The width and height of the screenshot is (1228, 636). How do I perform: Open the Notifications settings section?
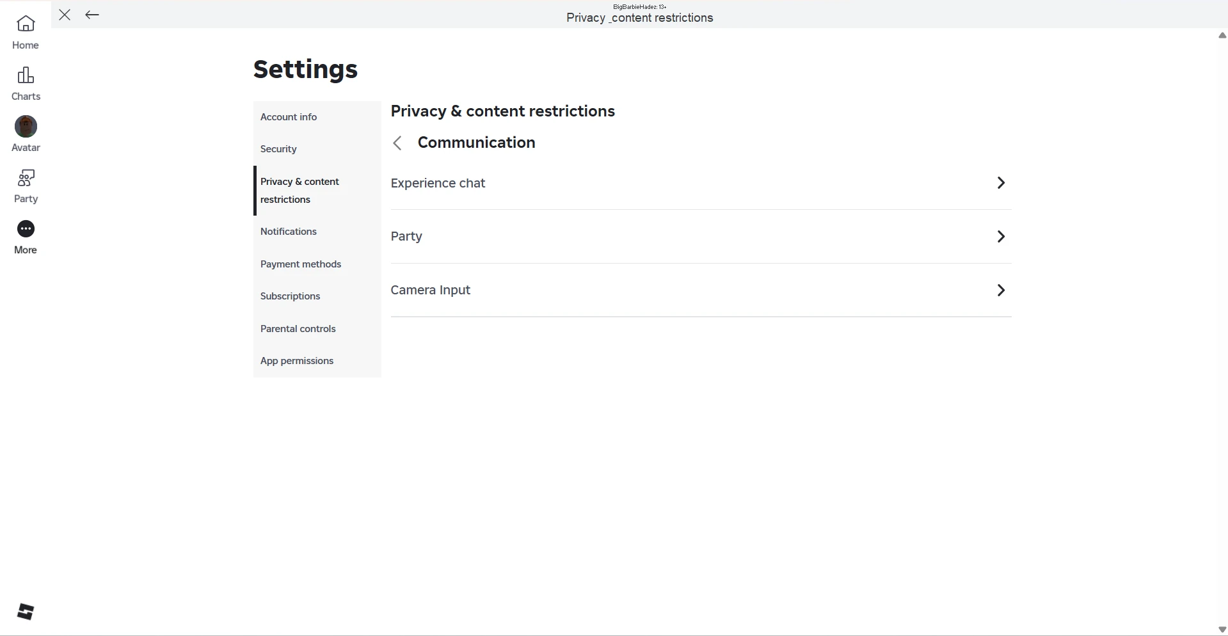coord(289,232)
